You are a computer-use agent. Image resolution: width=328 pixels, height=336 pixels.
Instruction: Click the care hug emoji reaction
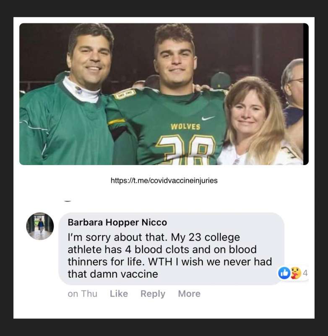click(296, 273)
